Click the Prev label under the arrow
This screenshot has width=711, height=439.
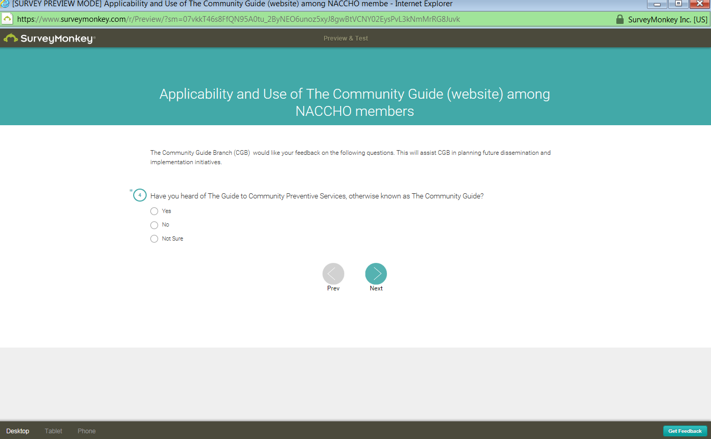(333, 288)
